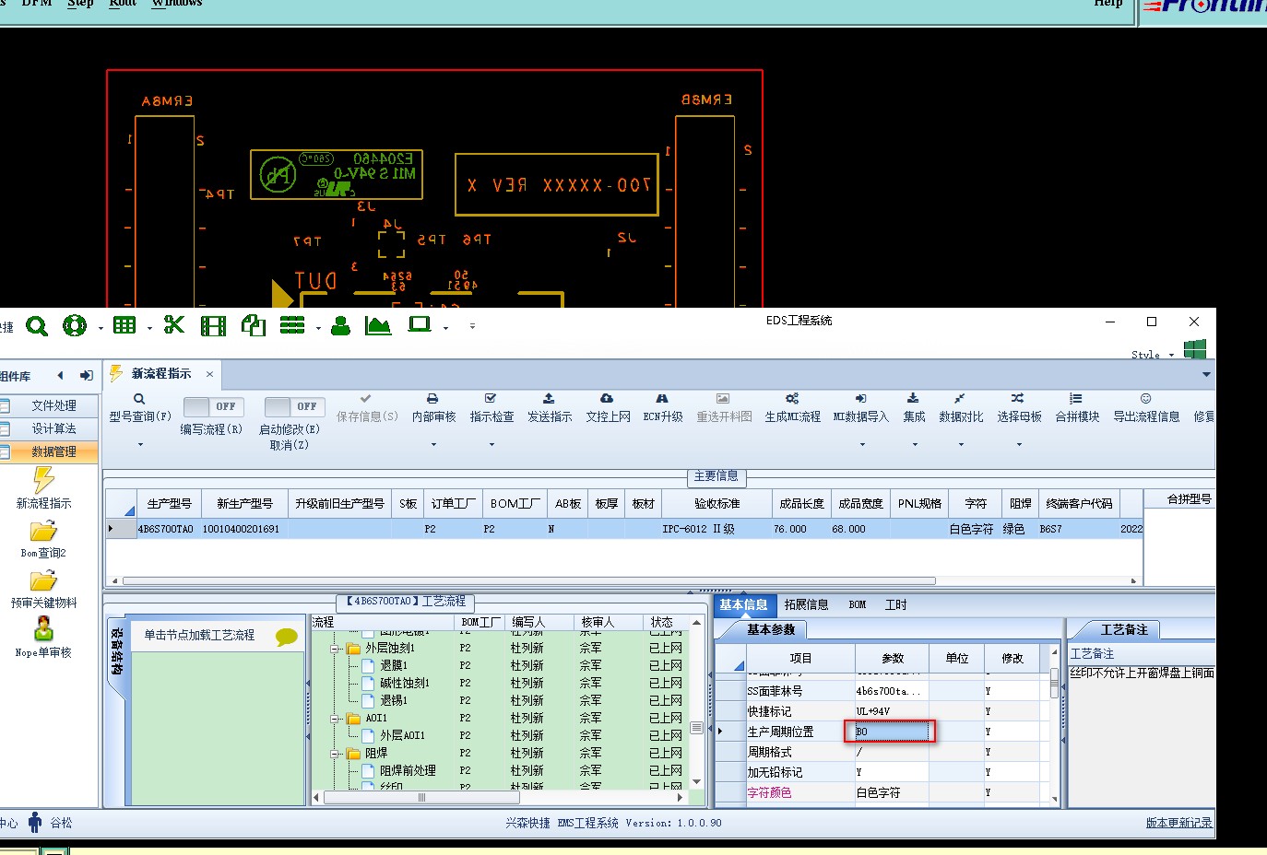1267x855 pixels.
Task: Collapse the 阻焊 tree node
Action: [x=335, y=754]
